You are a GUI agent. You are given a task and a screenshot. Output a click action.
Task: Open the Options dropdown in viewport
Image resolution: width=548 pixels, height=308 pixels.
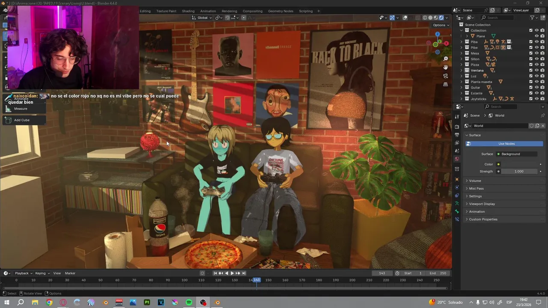point(441,25)
